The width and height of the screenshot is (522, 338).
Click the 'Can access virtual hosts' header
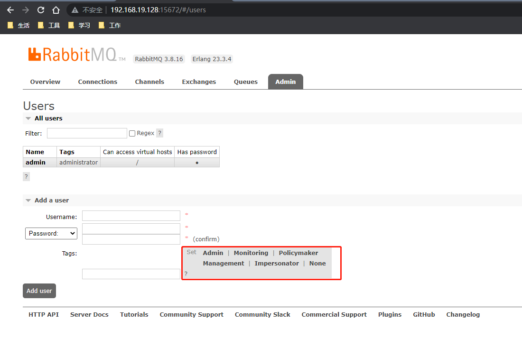[138, 152]
